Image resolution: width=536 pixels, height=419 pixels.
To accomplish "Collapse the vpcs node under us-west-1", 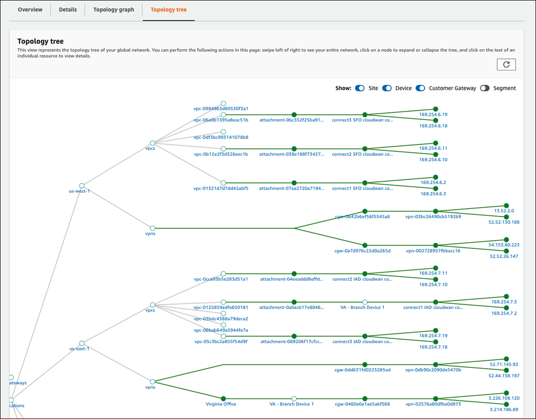I will point(152,143).
